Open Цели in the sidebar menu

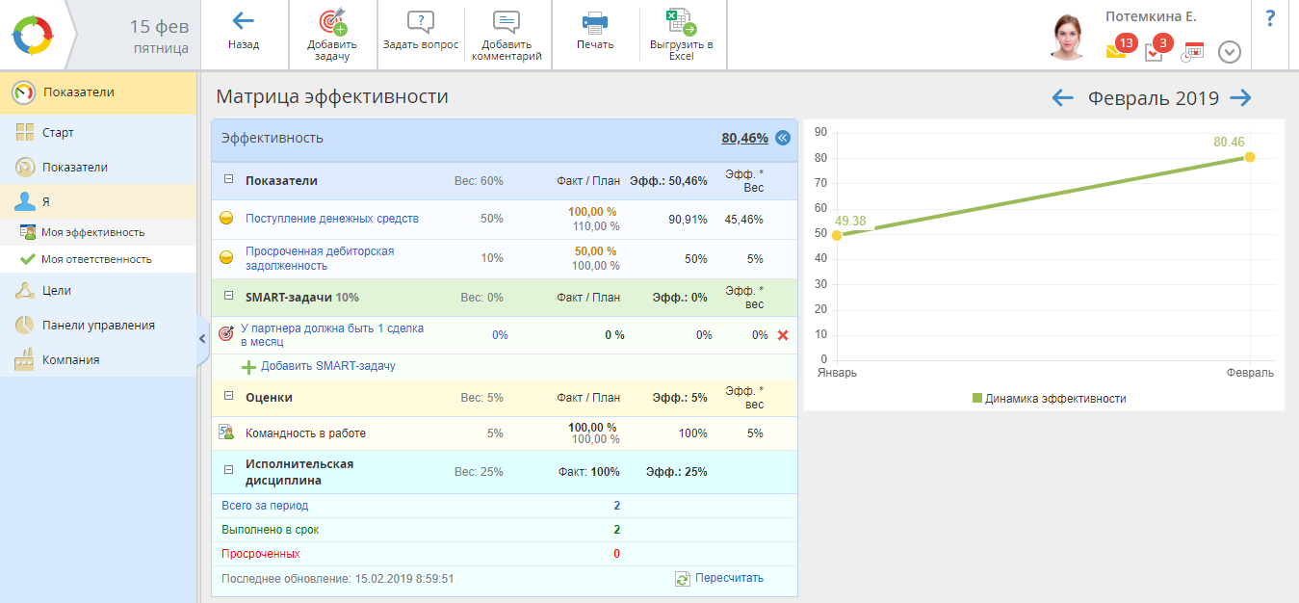pyautogui.click(x=57, y=291)
